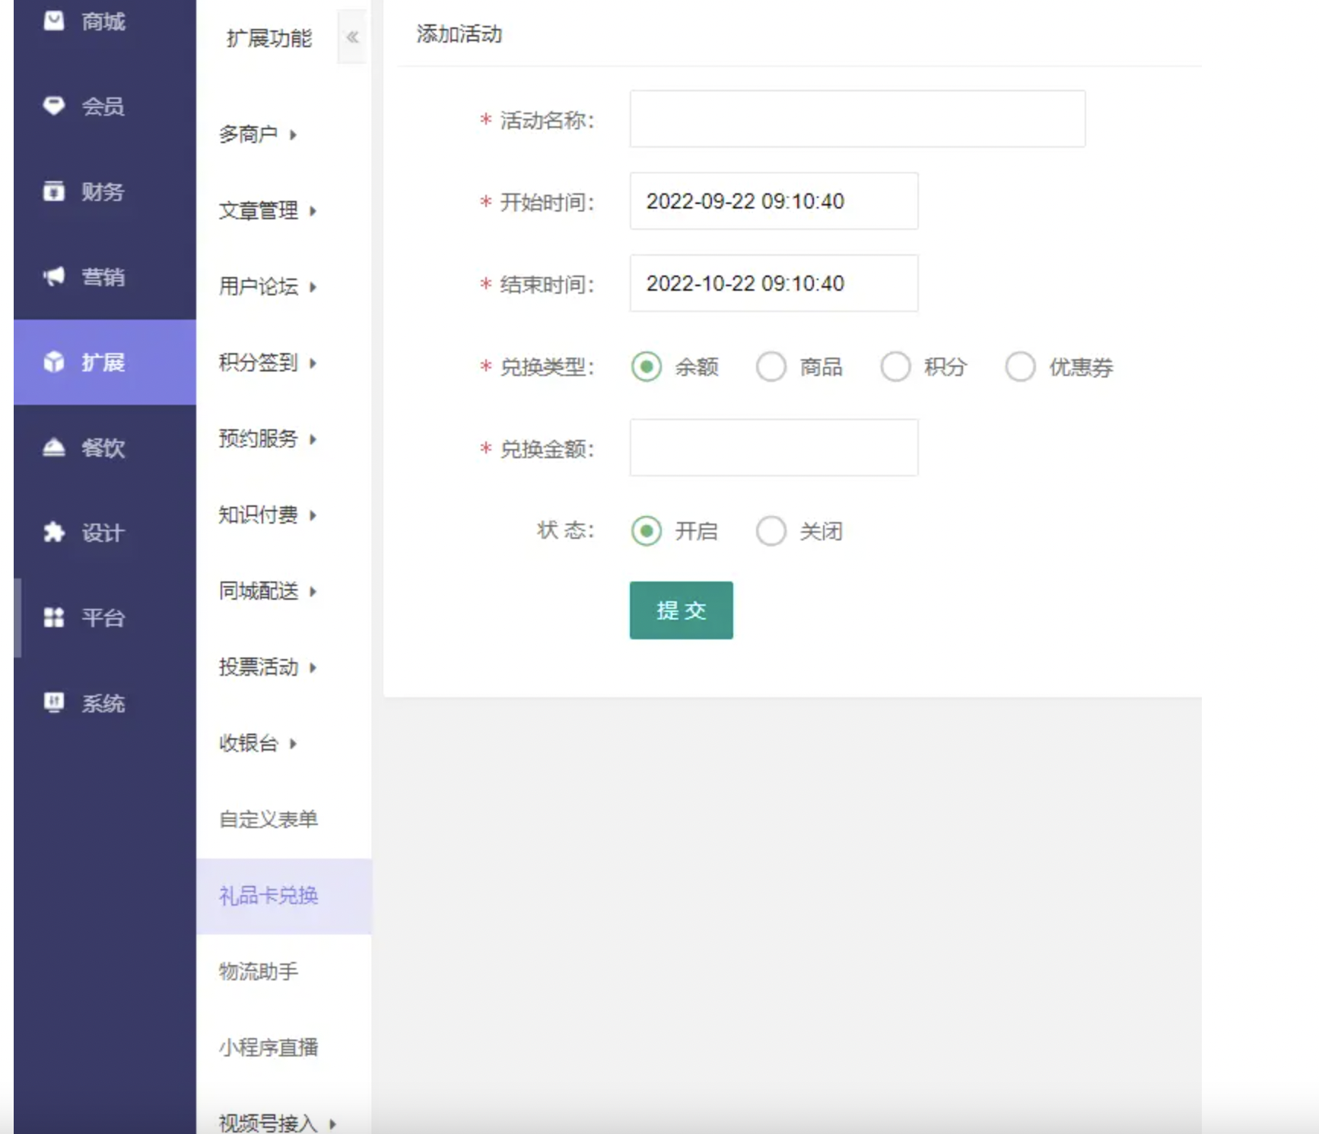The image size is (1319, 1134).
Task: Click the 餐饮 dining cloche icon
Action: (x=54, y=448)
